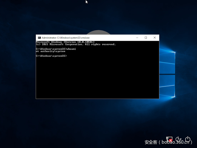Click the power options icon
The height and width of the screenshot is (148, 197).
[x=188, y=139]
